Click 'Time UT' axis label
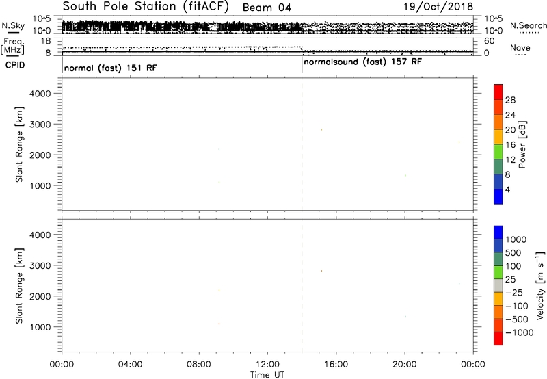Image resolution: width=547 pixels, height=379 pixels. (x=267, y=375)
